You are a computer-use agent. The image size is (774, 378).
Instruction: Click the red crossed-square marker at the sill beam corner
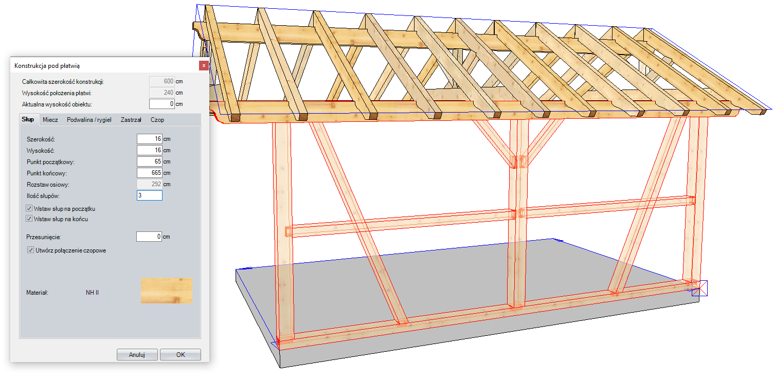699,288
